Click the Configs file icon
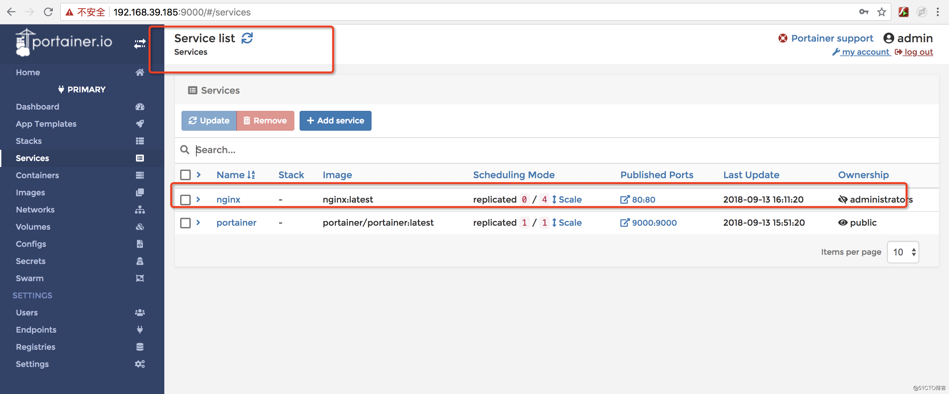This screenshot has width=949, height=394. [140, 244]
